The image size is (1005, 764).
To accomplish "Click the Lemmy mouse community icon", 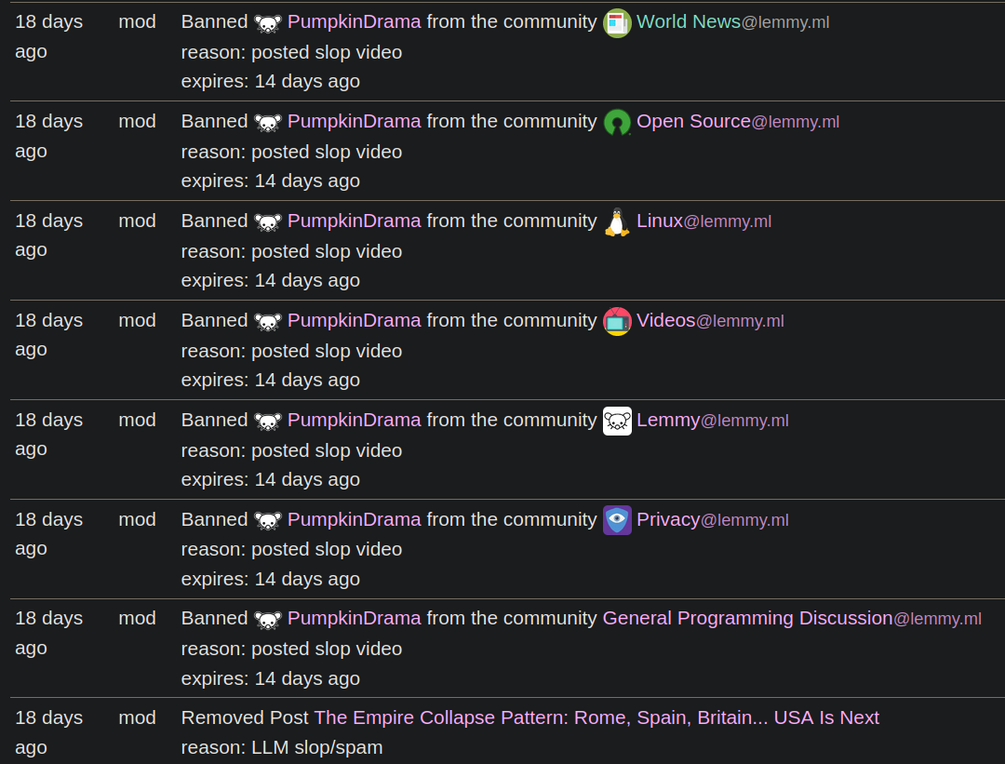I will (617, 422).
